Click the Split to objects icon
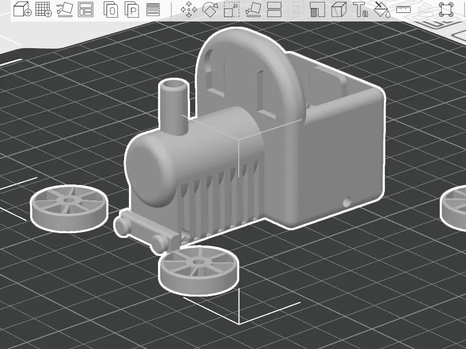 point(111,10)
